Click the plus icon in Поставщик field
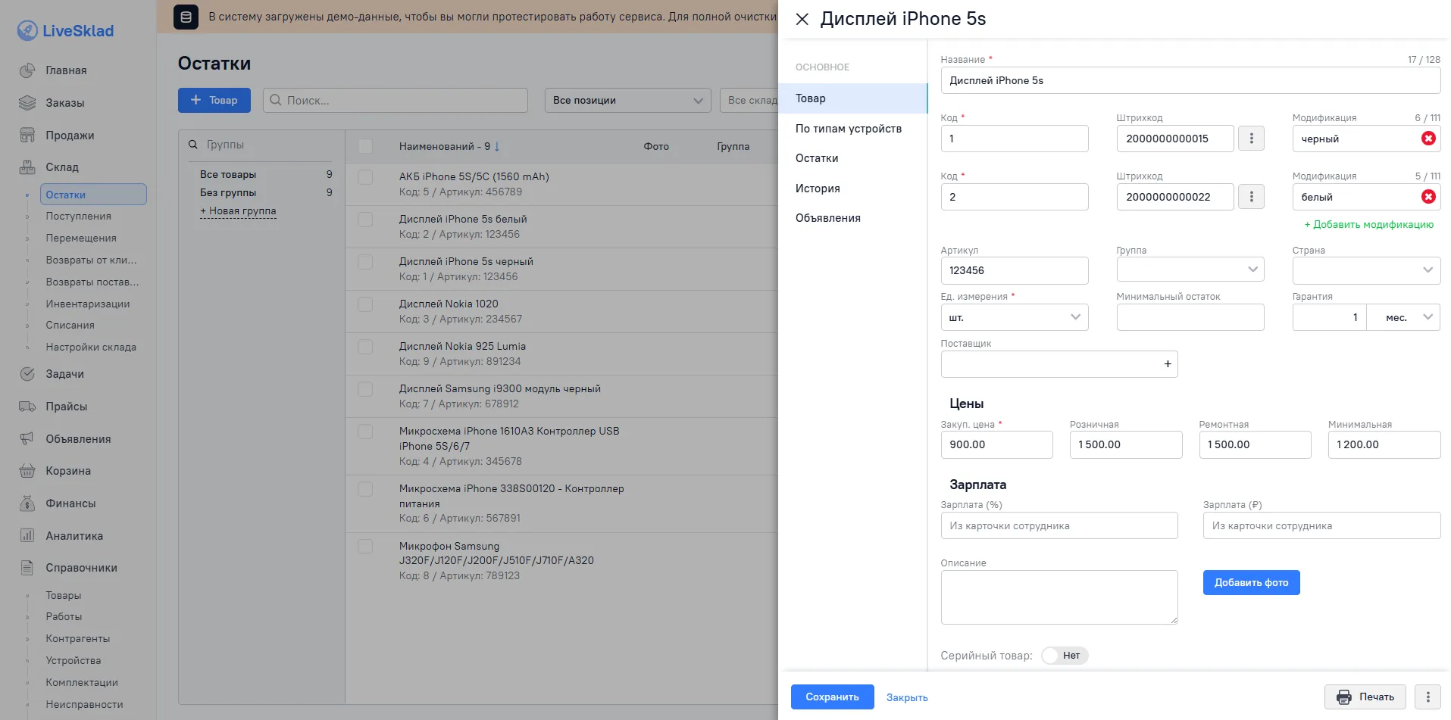Image resolution: width=1451 pixels, height=720 pixels. pyautogui.click(x=1168, y=364)
